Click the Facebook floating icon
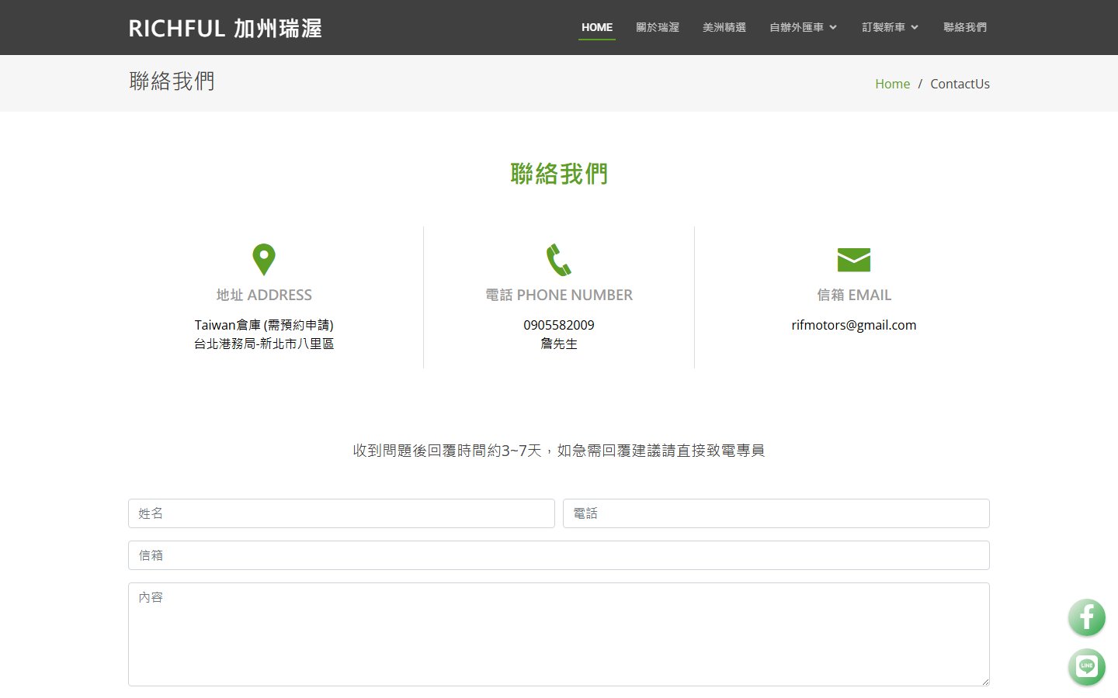This screenshot has width=1118, height=698. click(x=1086, y=618)
